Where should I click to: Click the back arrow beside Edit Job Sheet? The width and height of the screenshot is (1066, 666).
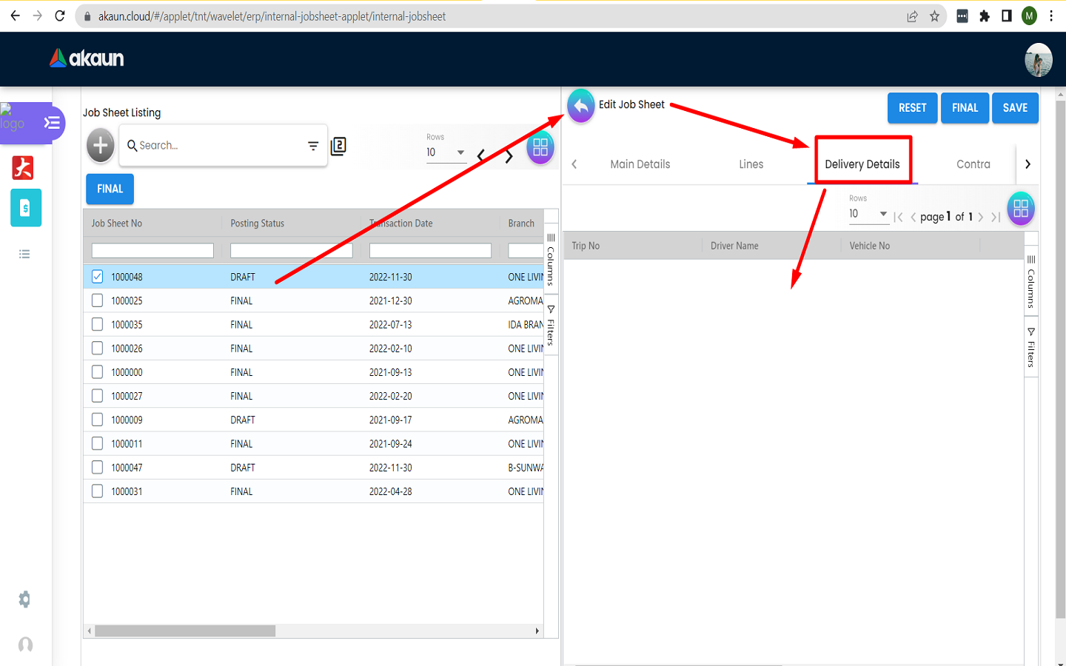tap(581, 107)
